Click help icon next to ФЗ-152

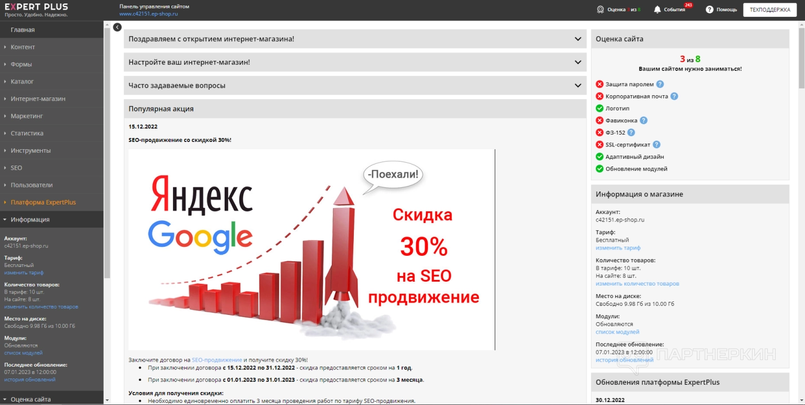point(631,133)
